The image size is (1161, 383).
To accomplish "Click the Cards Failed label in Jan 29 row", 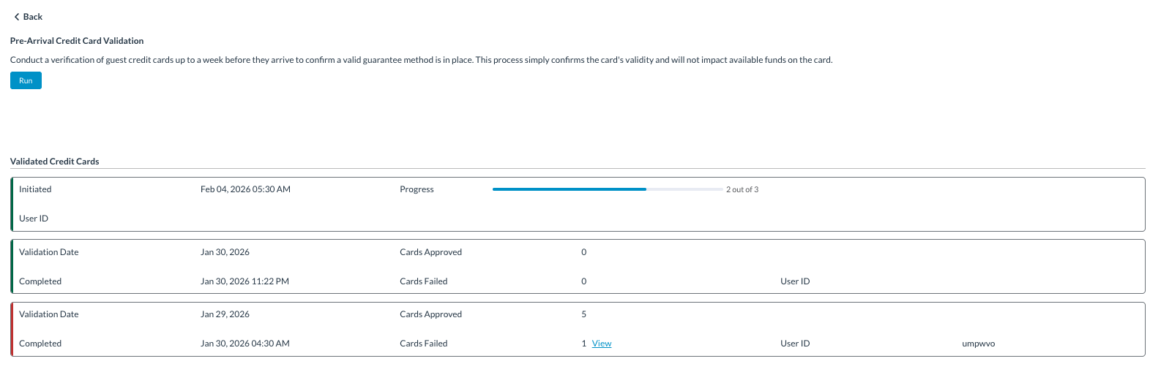I will coord(423,344).
